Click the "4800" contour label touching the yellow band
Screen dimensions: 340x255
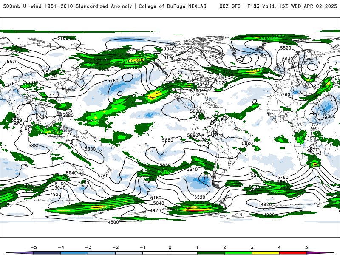coord(104,210)
